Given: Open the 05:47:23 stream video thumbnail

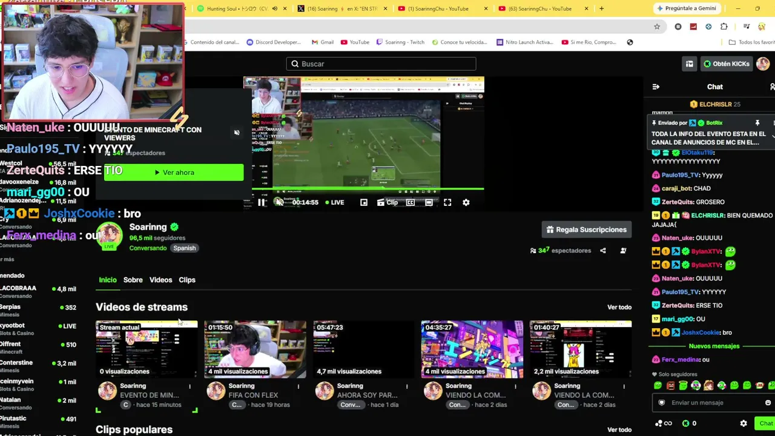Looking at the screenshot, I should (363, 349).
